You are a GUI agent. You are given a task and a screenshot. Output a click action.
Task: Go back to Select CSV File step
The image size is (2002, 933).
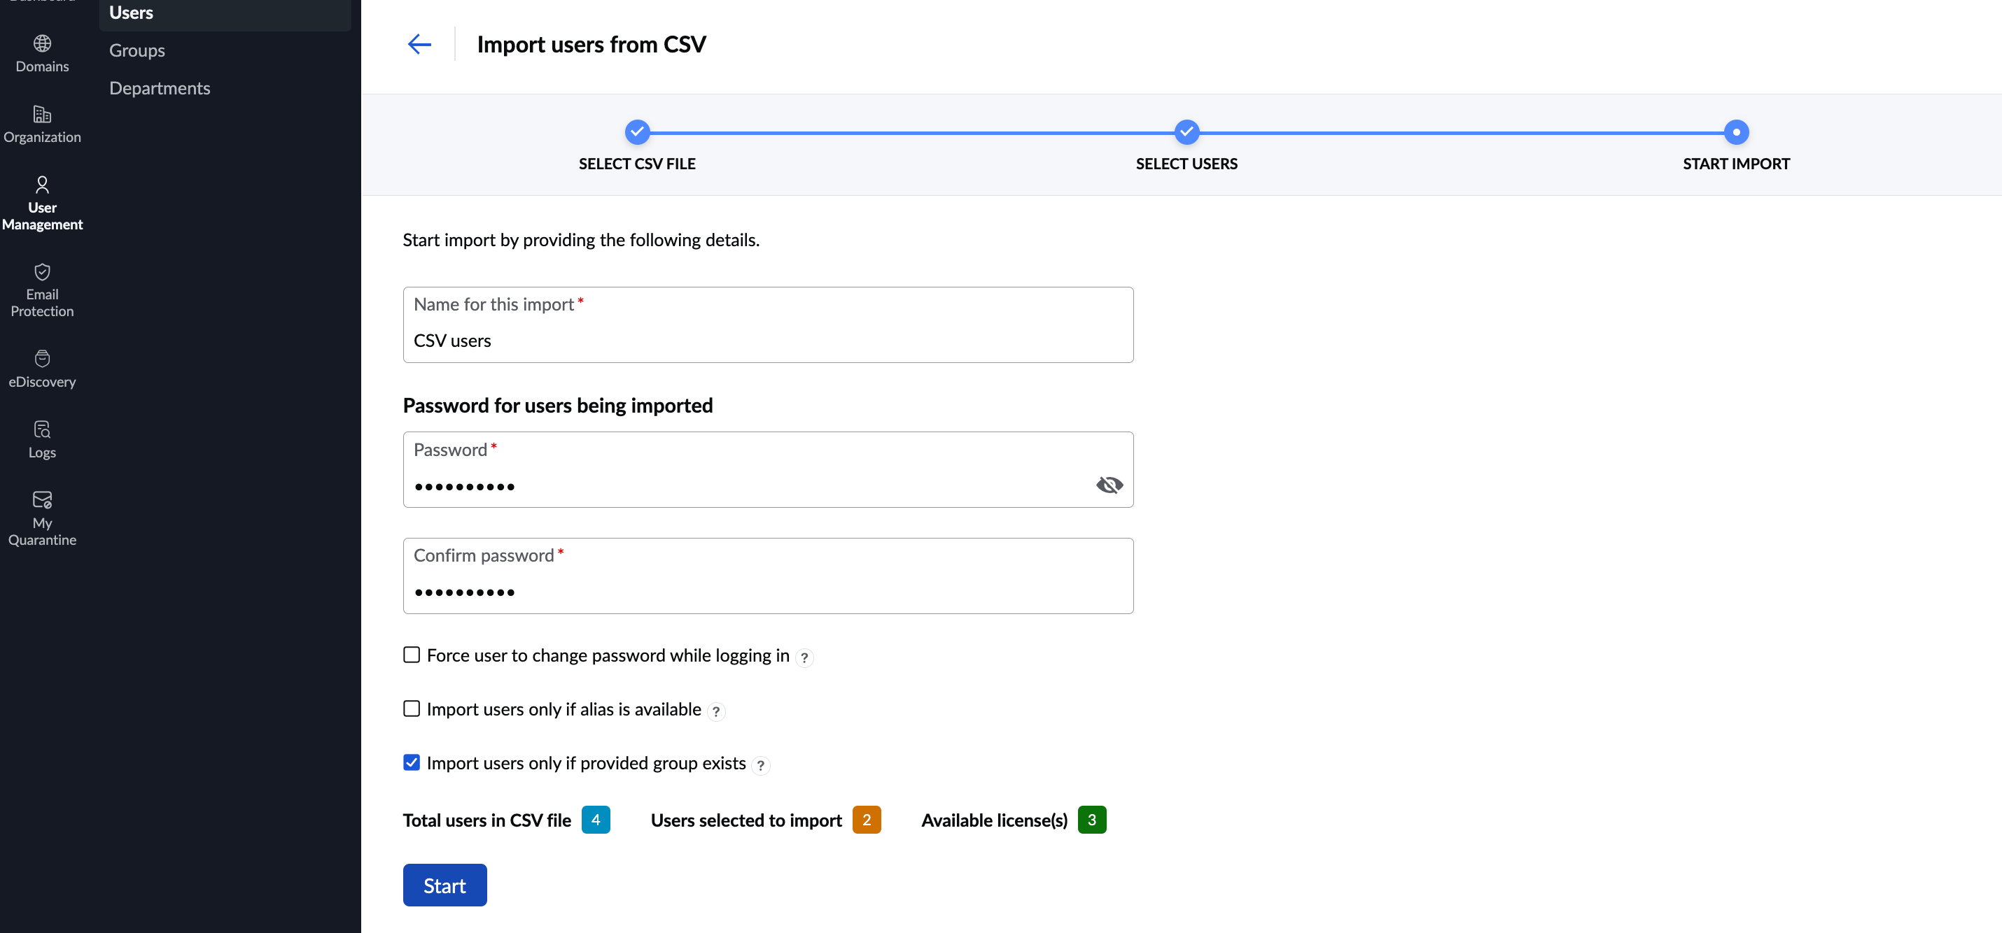point(636,132)
